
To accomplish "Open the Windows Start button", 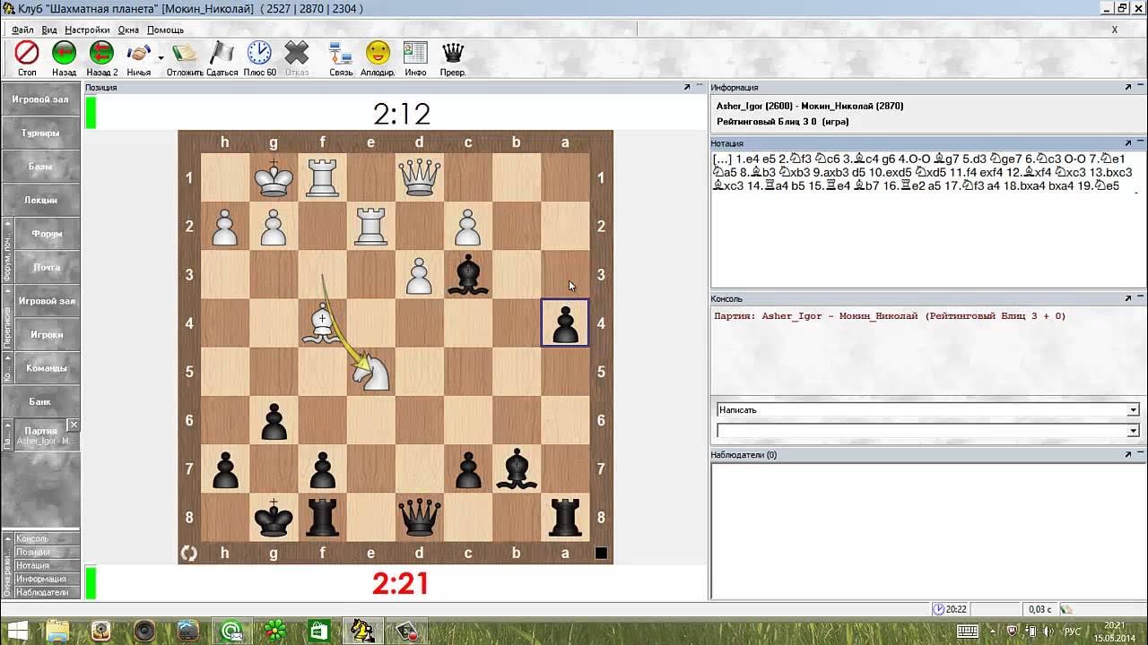I will pyautogui.click(x=17, y=632).
